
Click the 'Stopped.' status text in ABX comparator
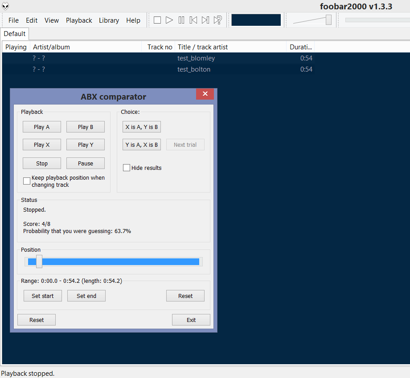[34, 210]
